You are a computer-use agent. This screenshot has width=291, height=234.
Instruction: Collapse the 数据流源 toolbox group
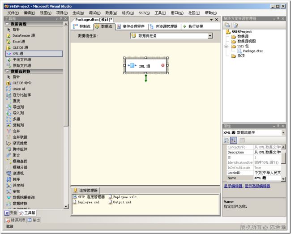click(8, 24)
